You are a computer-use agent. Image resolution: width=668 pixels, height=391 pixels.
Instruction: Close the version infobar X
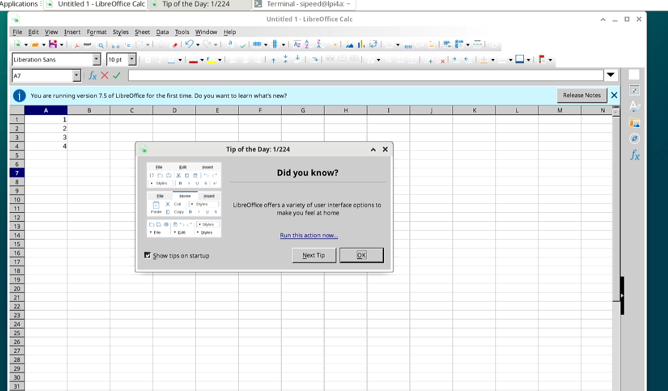(614, 95)
